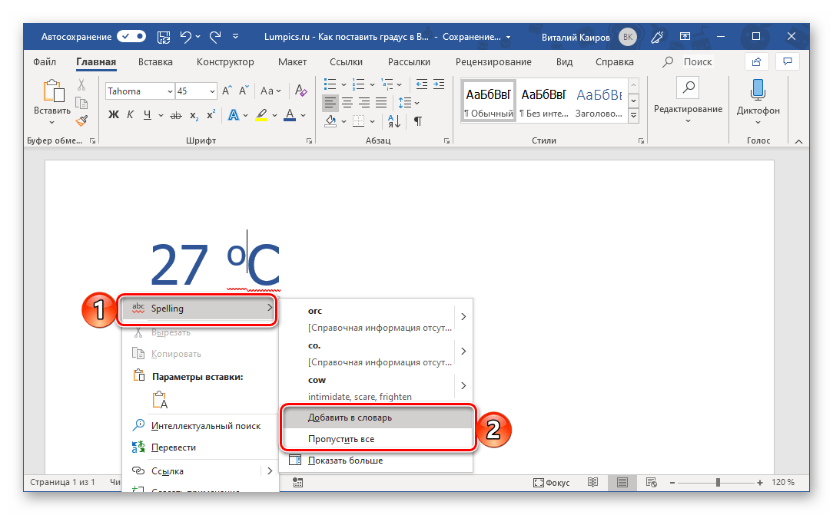
Task: Decrease font size with the A˅ icon
Action: (244, 91)
